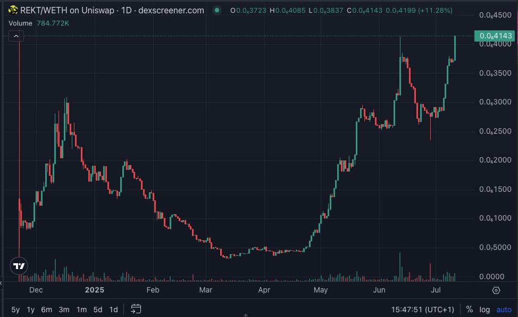Select the 5y time range
518x317 pixels.
(15, 310)
